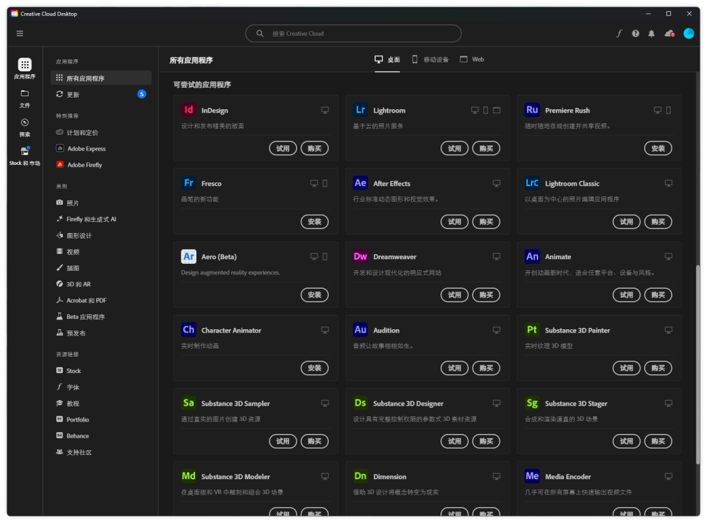The width and height of the screenshot is (707, 523).
Task: Click the Dreamweaver Dw app icon
Action: pos(360,256)
